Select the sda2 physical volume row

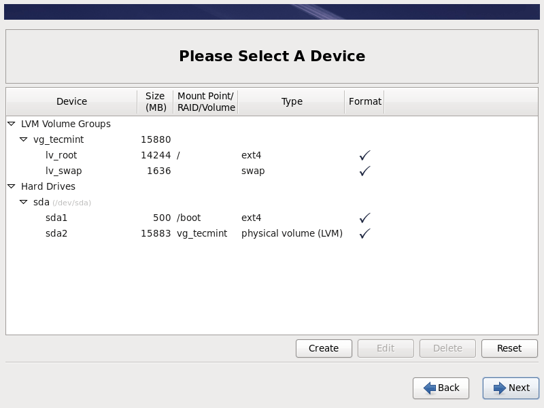click(x=56, y=233)
